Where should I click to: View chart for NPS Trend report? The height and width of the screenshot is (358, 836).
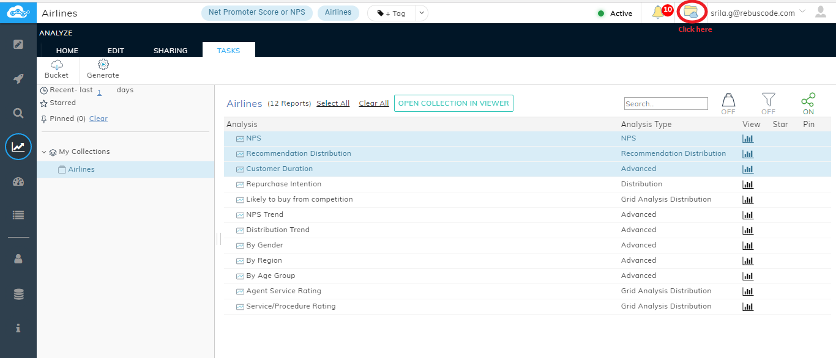click(748, 215)
